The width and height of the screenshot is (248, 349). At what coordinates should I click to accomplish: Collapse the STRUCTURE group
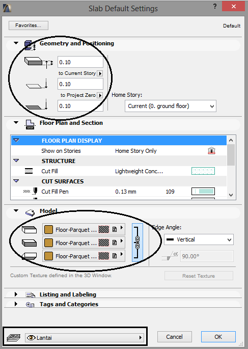16,160
